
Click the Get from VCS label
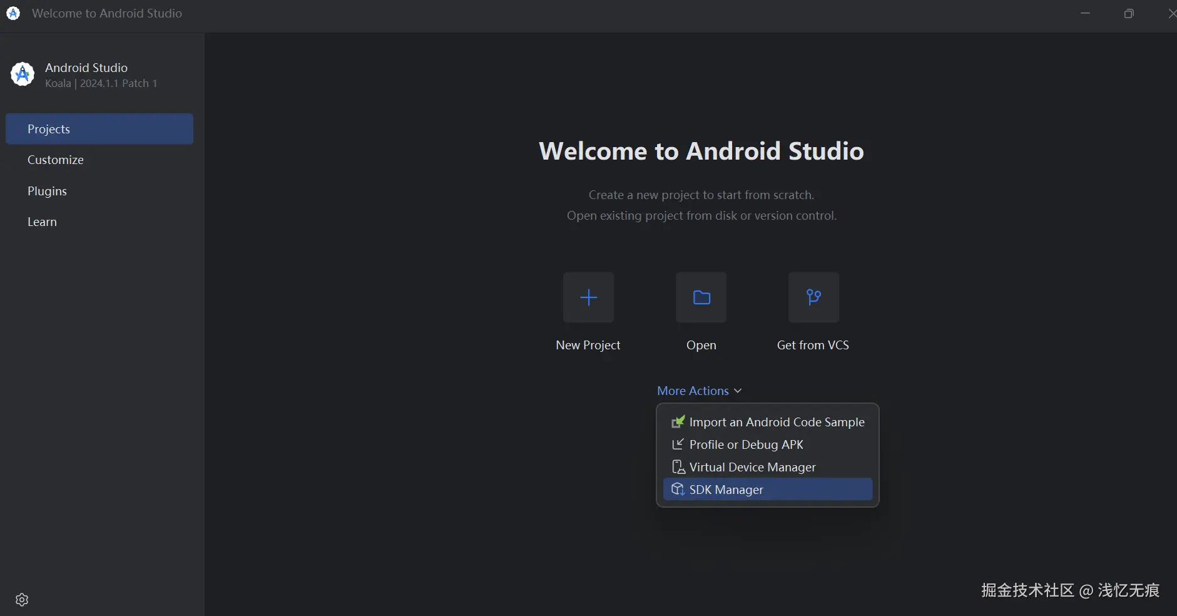point(813,345)
